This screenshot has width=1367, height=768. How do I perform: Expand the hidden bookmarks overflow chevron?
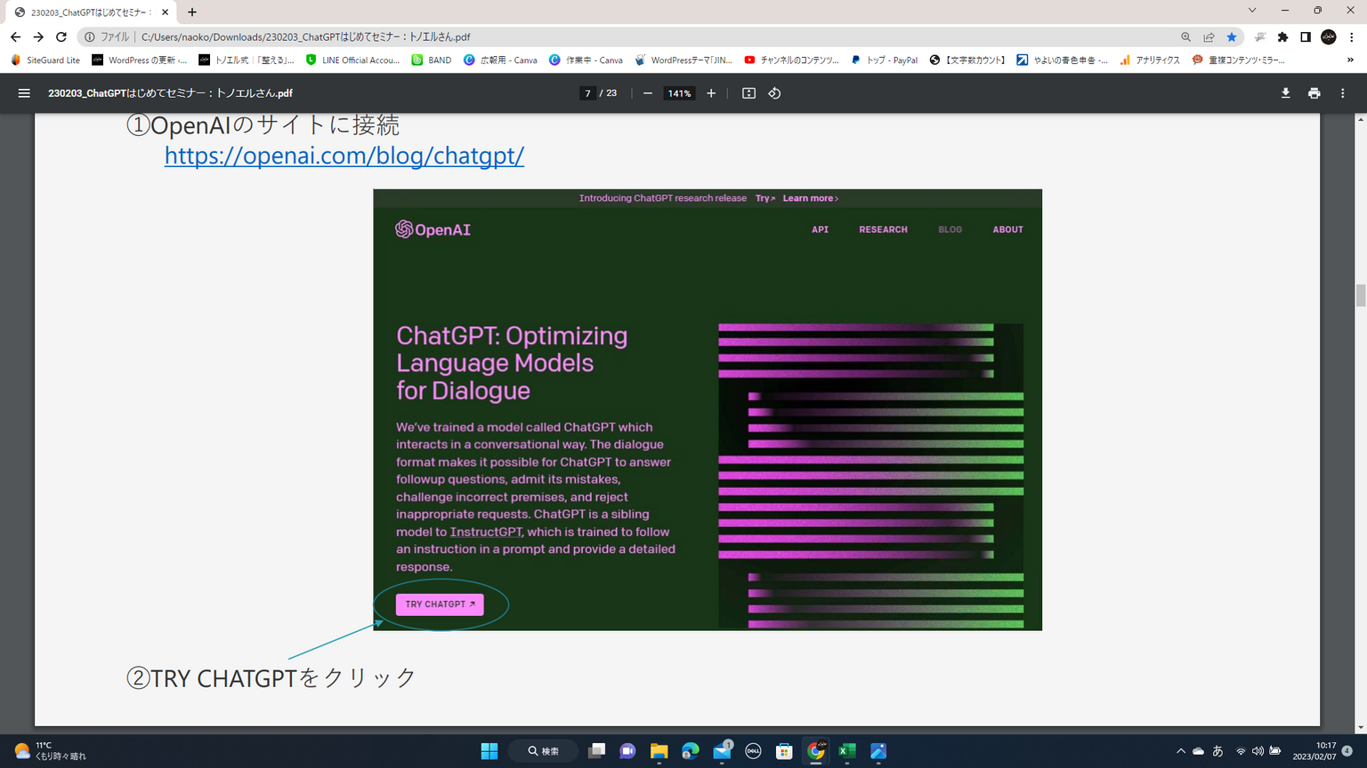click(x=1350, y=60)
